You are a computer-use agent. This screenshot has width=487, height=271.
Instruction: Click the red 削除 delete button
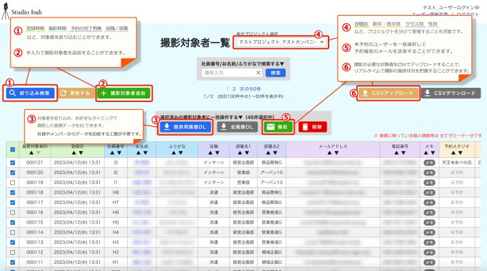313,127
